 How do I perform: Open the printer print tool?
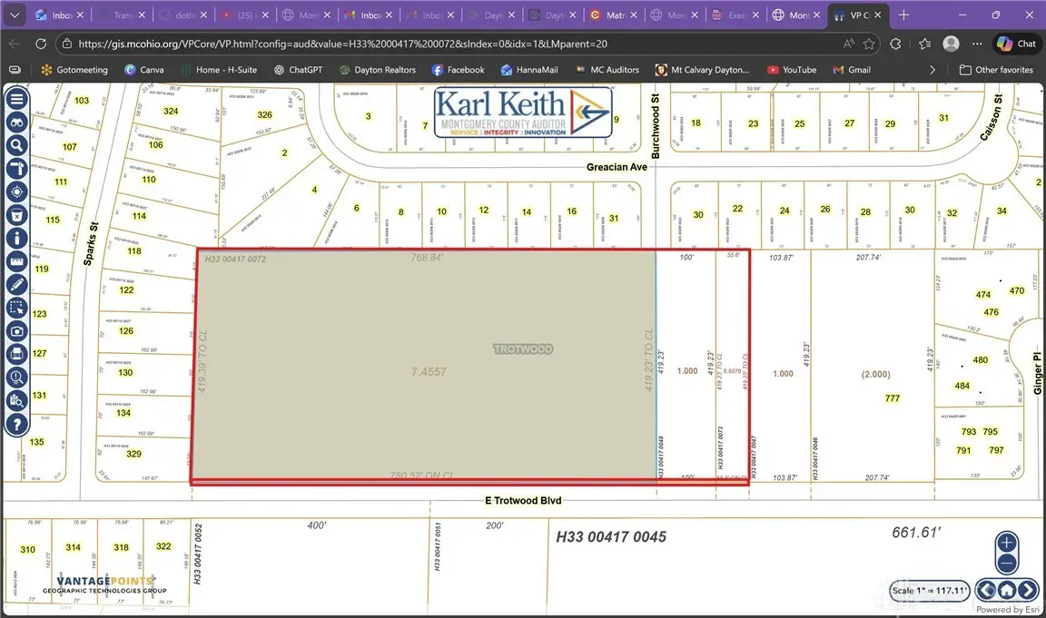pyautogui.click(x=16, y=355)
